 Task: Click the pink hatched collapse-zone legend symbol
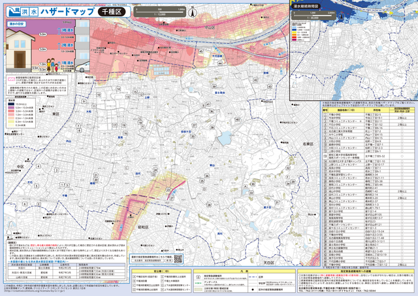point(12,78)
